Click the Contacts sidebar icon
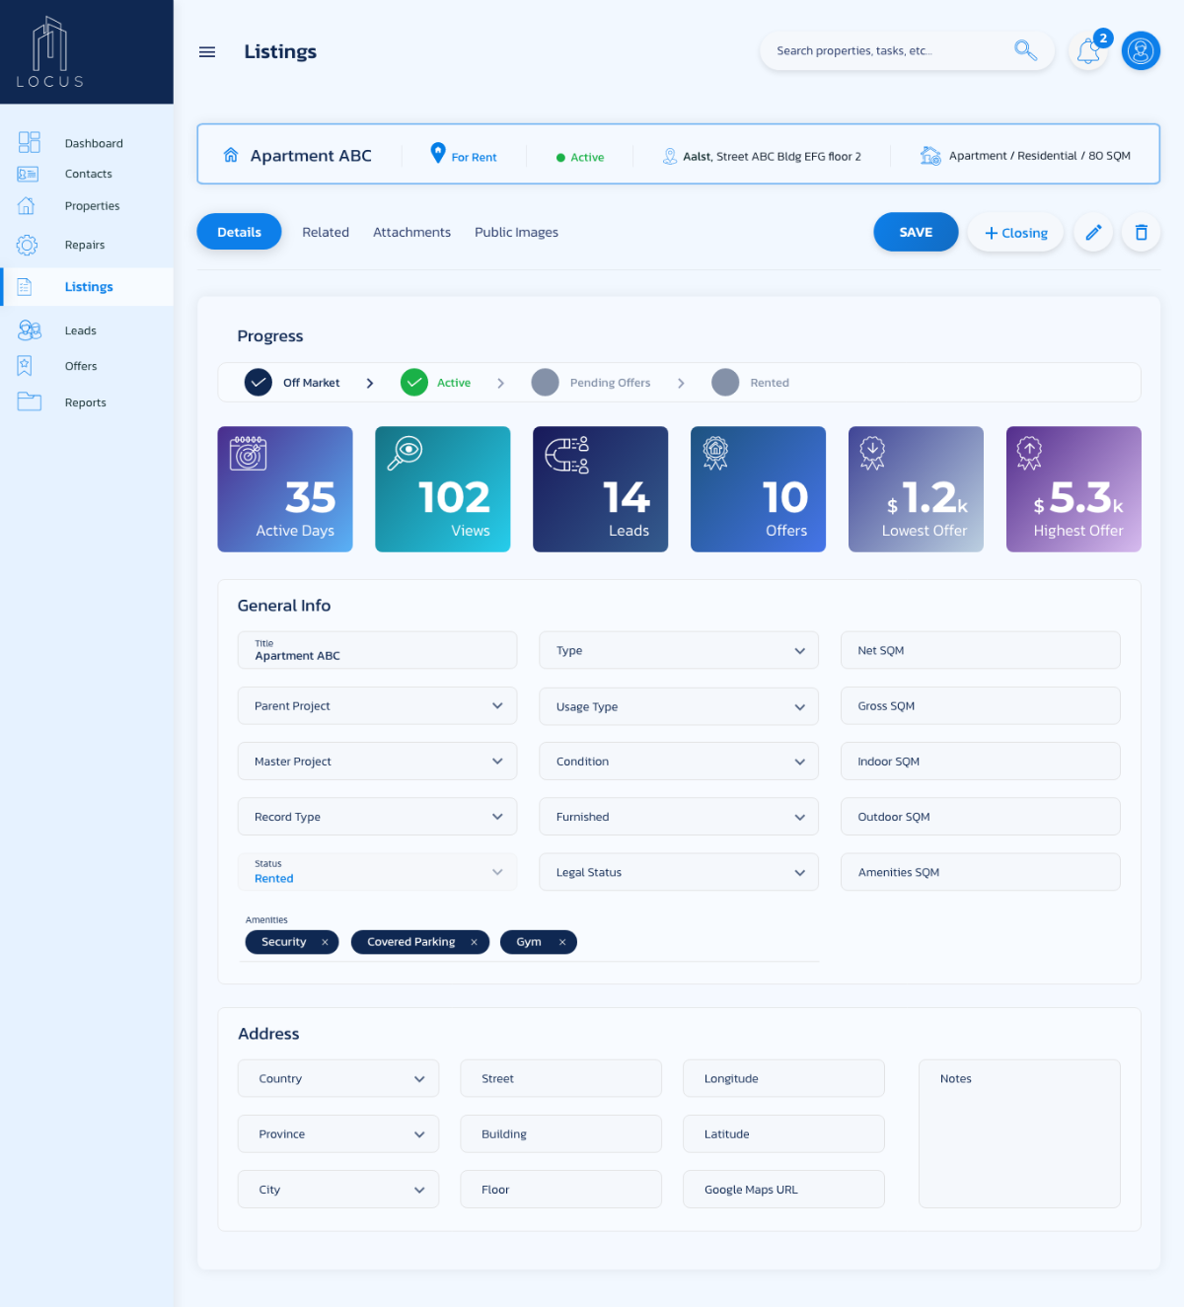1184x1307 pixels. pos(28,174)
